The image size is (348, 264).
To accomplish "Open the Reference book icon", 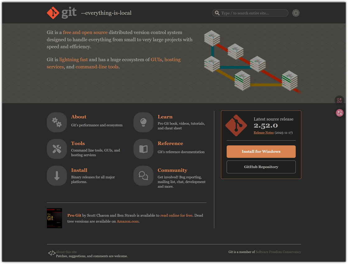I will pos(143,149).
